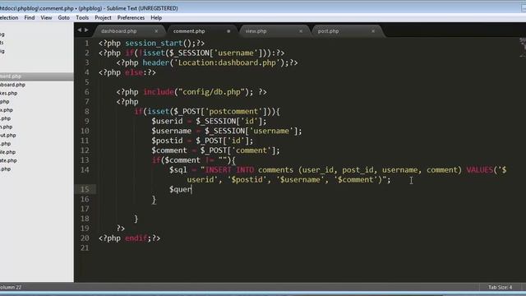Viewport: 526px width, 296px height.
Task: Open the Preferences menu
Action: tap(131, 18)
